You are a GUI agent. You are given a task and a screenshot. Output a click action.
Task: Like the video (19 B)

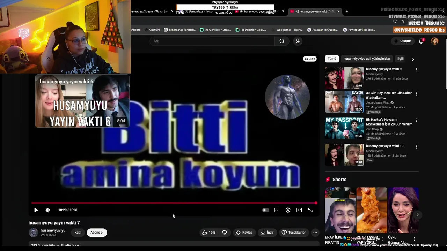pyautogui.click(x=208, y=233)
